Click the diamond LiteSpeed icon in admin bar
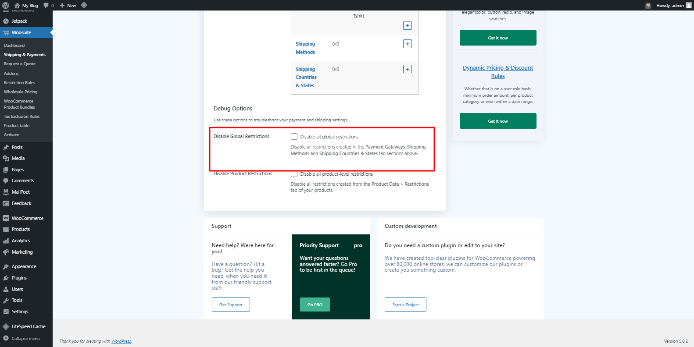694x347 pixels. pos(84,5)
